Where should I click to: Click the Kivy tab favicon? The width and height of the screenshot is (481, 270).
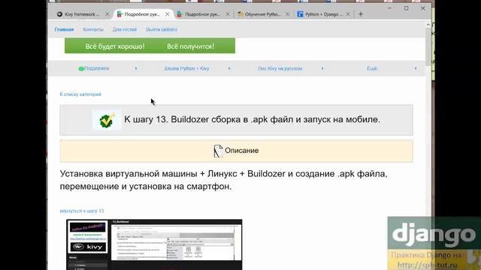point(59,14)
